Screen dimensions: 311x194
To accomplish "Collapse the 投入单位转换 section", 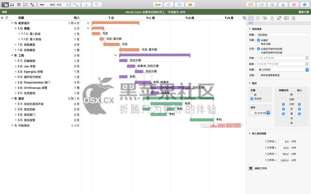I will click(250, 133).
